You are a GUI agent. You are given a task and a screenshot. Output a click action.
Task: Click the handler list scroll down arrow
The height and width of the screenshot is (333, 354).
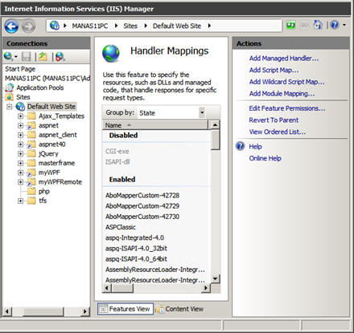215,278
